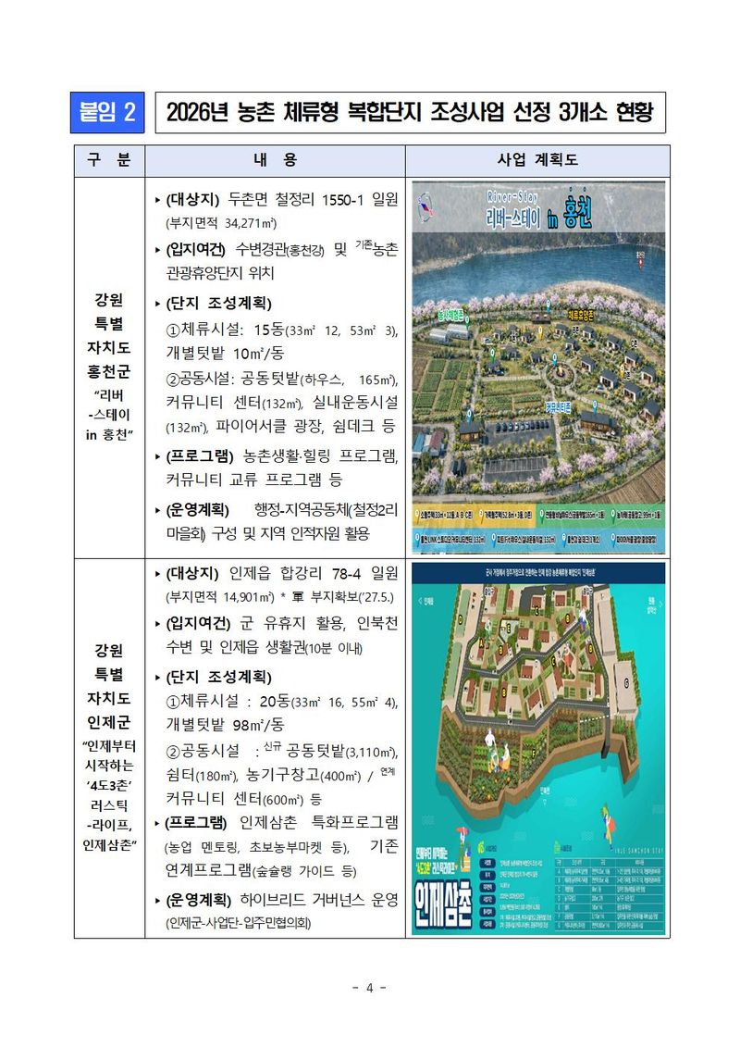Click '관광휴양단지 위치' text

click(220, 272)
